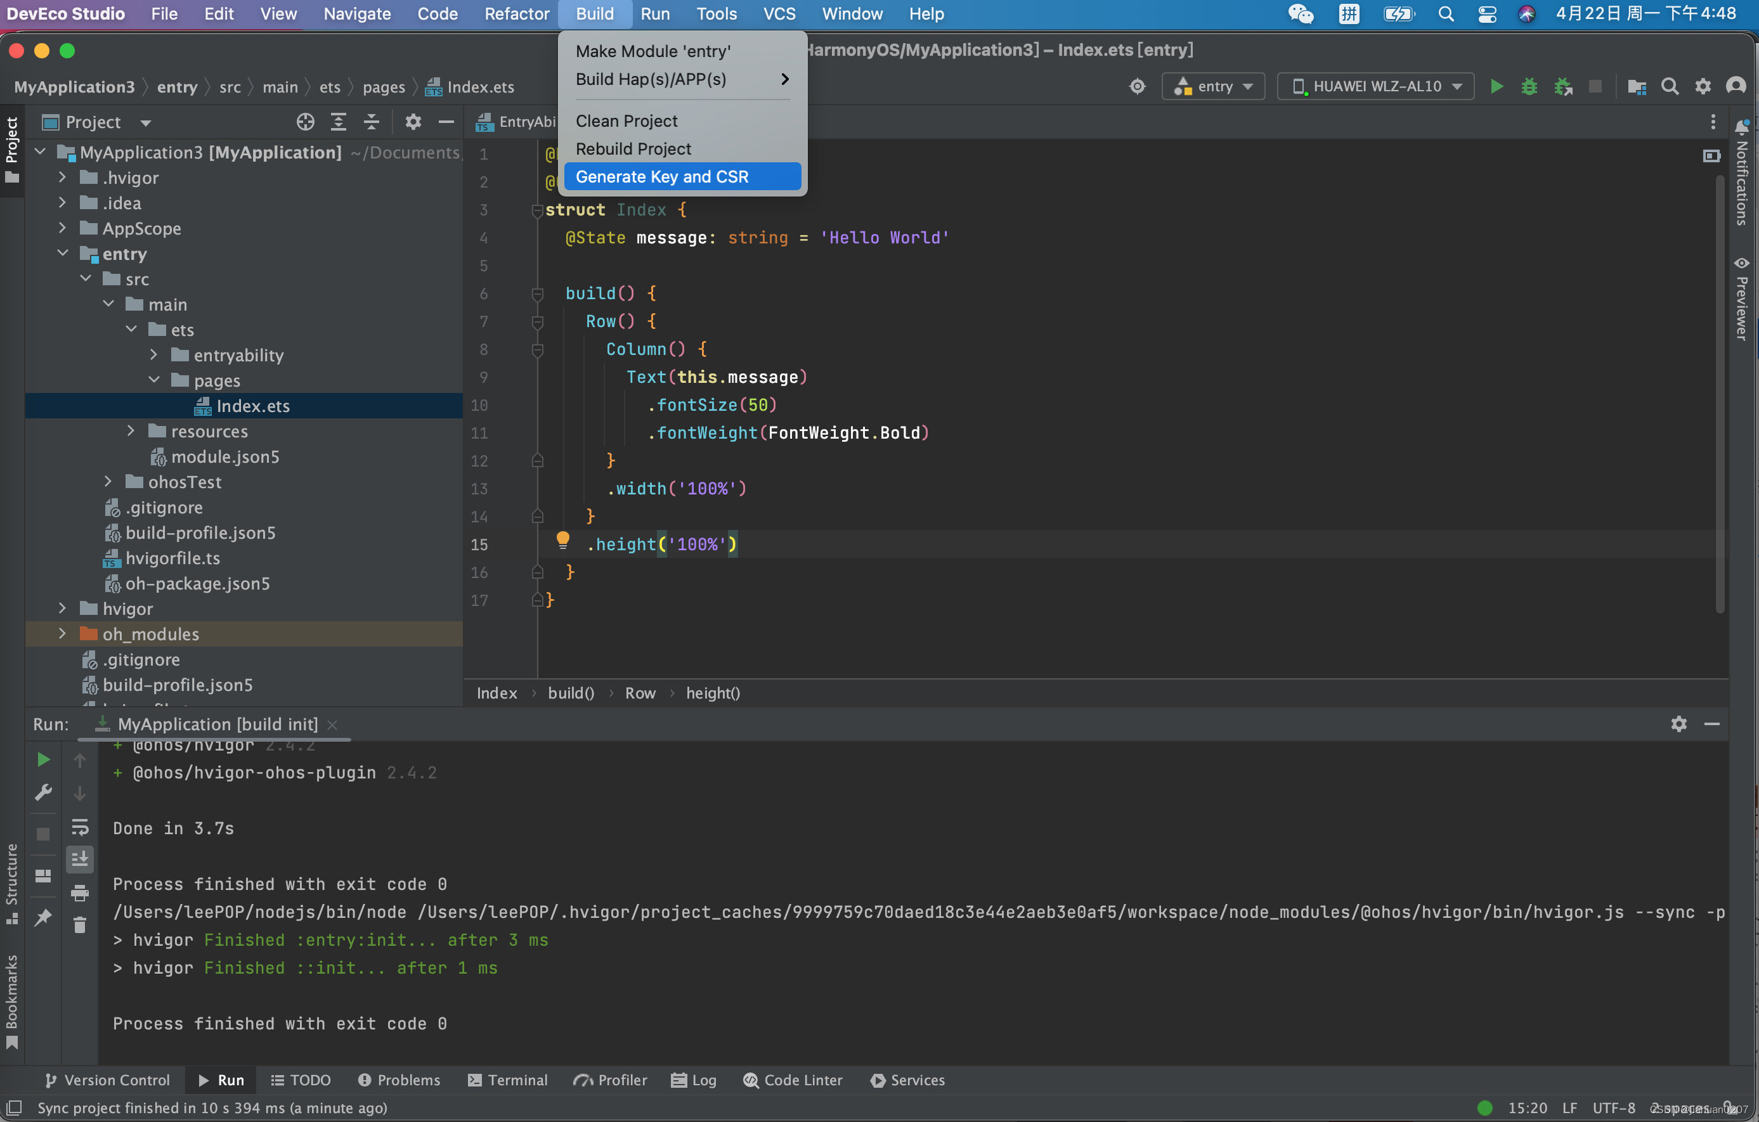Click the Search Everywhere magnifier in toolbar
Image resolution: width=1759 pixels, height=1122 pixels.
[x=1670, y=86]
